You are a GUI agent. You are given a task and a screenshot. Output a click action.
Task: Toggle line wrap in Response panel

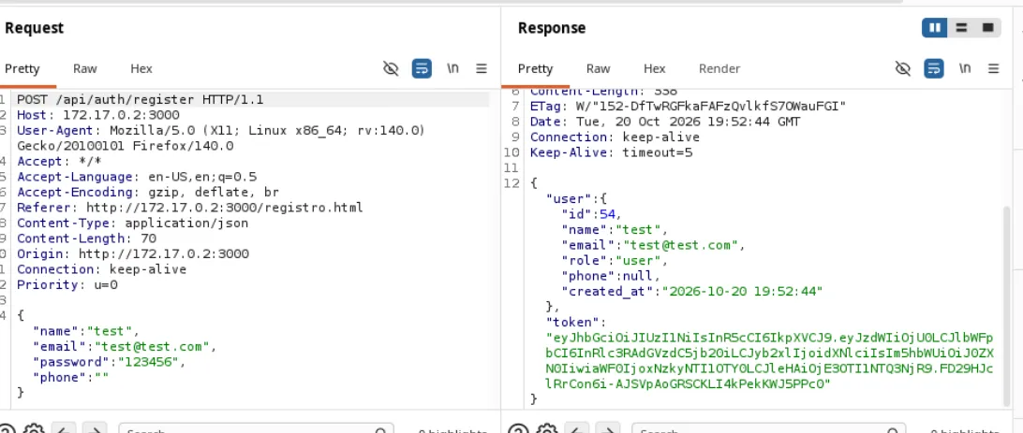point(934,68)
